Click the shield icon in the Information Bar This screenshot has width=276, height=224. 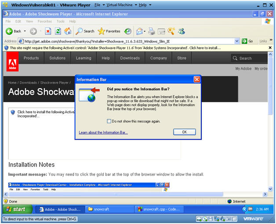point(6,48)
